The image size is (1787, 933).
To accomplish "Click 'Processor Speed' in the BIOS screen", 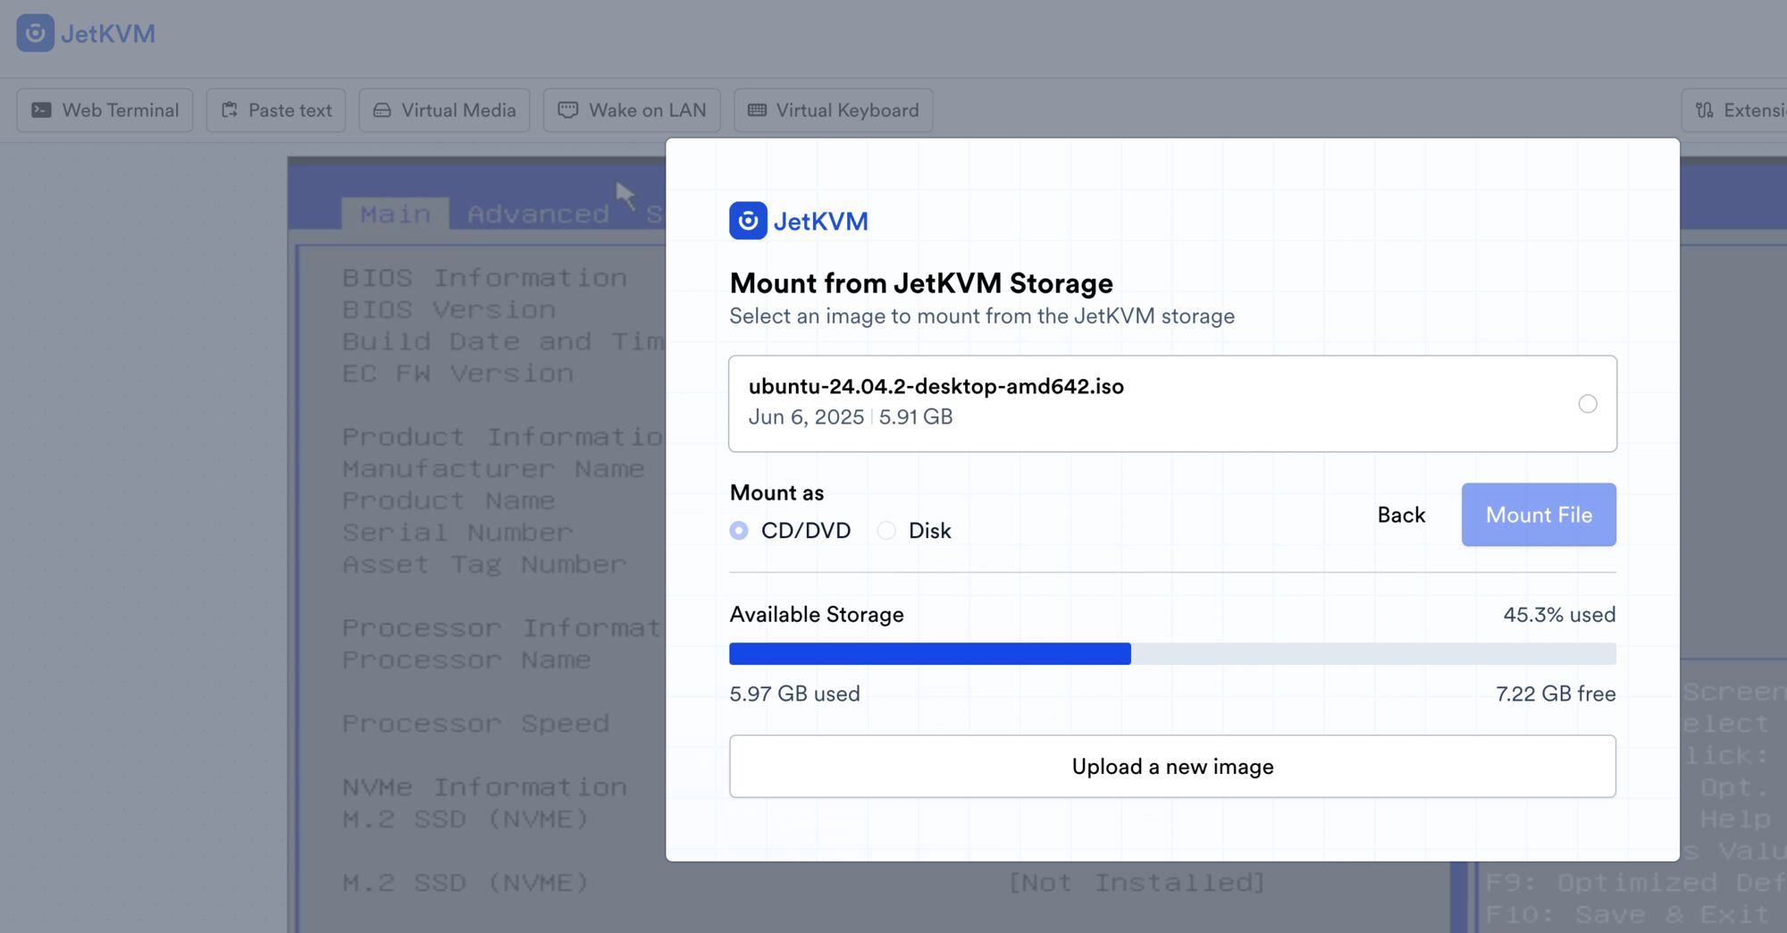I will [x=475, y=724].
